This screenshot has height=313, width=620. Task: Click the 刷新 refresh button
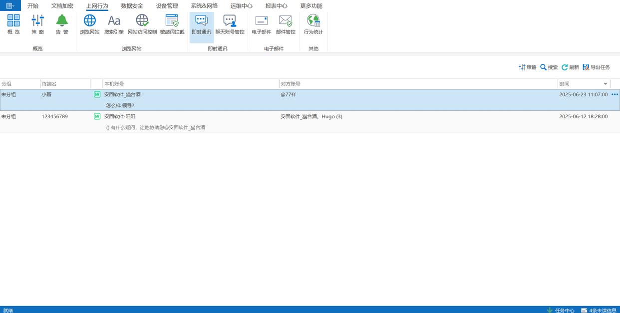click(x=570, y=67)
